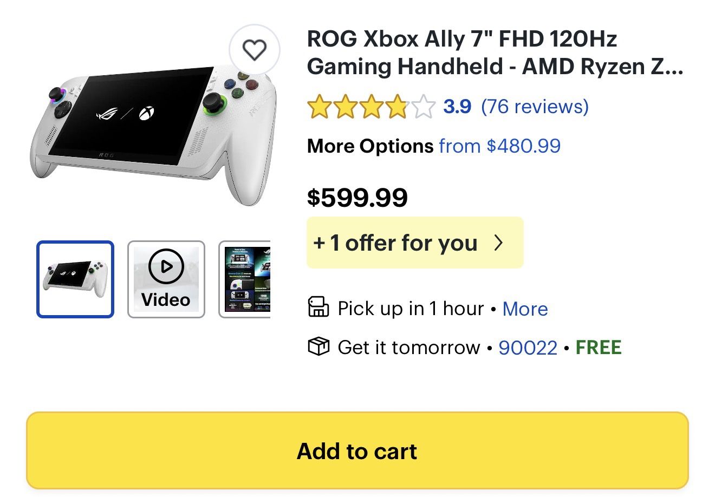Select the store pickup icon
This screenshot has height=497, width=715.
[x=320, y=308]
